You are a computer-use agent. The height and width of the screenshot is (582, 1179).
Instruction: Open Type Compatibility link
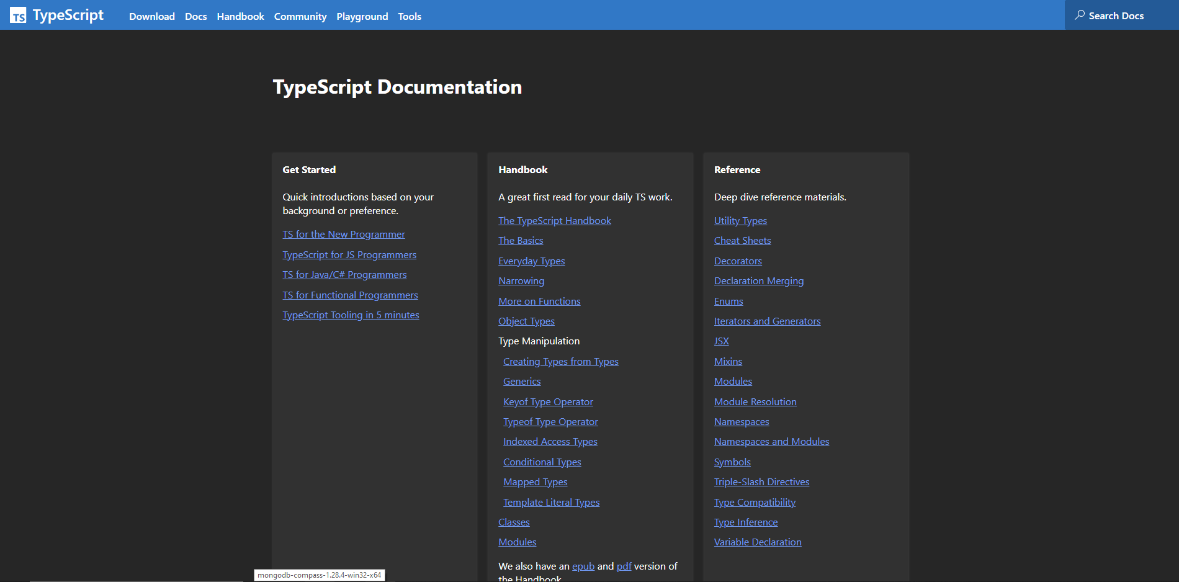coord(755,503)
